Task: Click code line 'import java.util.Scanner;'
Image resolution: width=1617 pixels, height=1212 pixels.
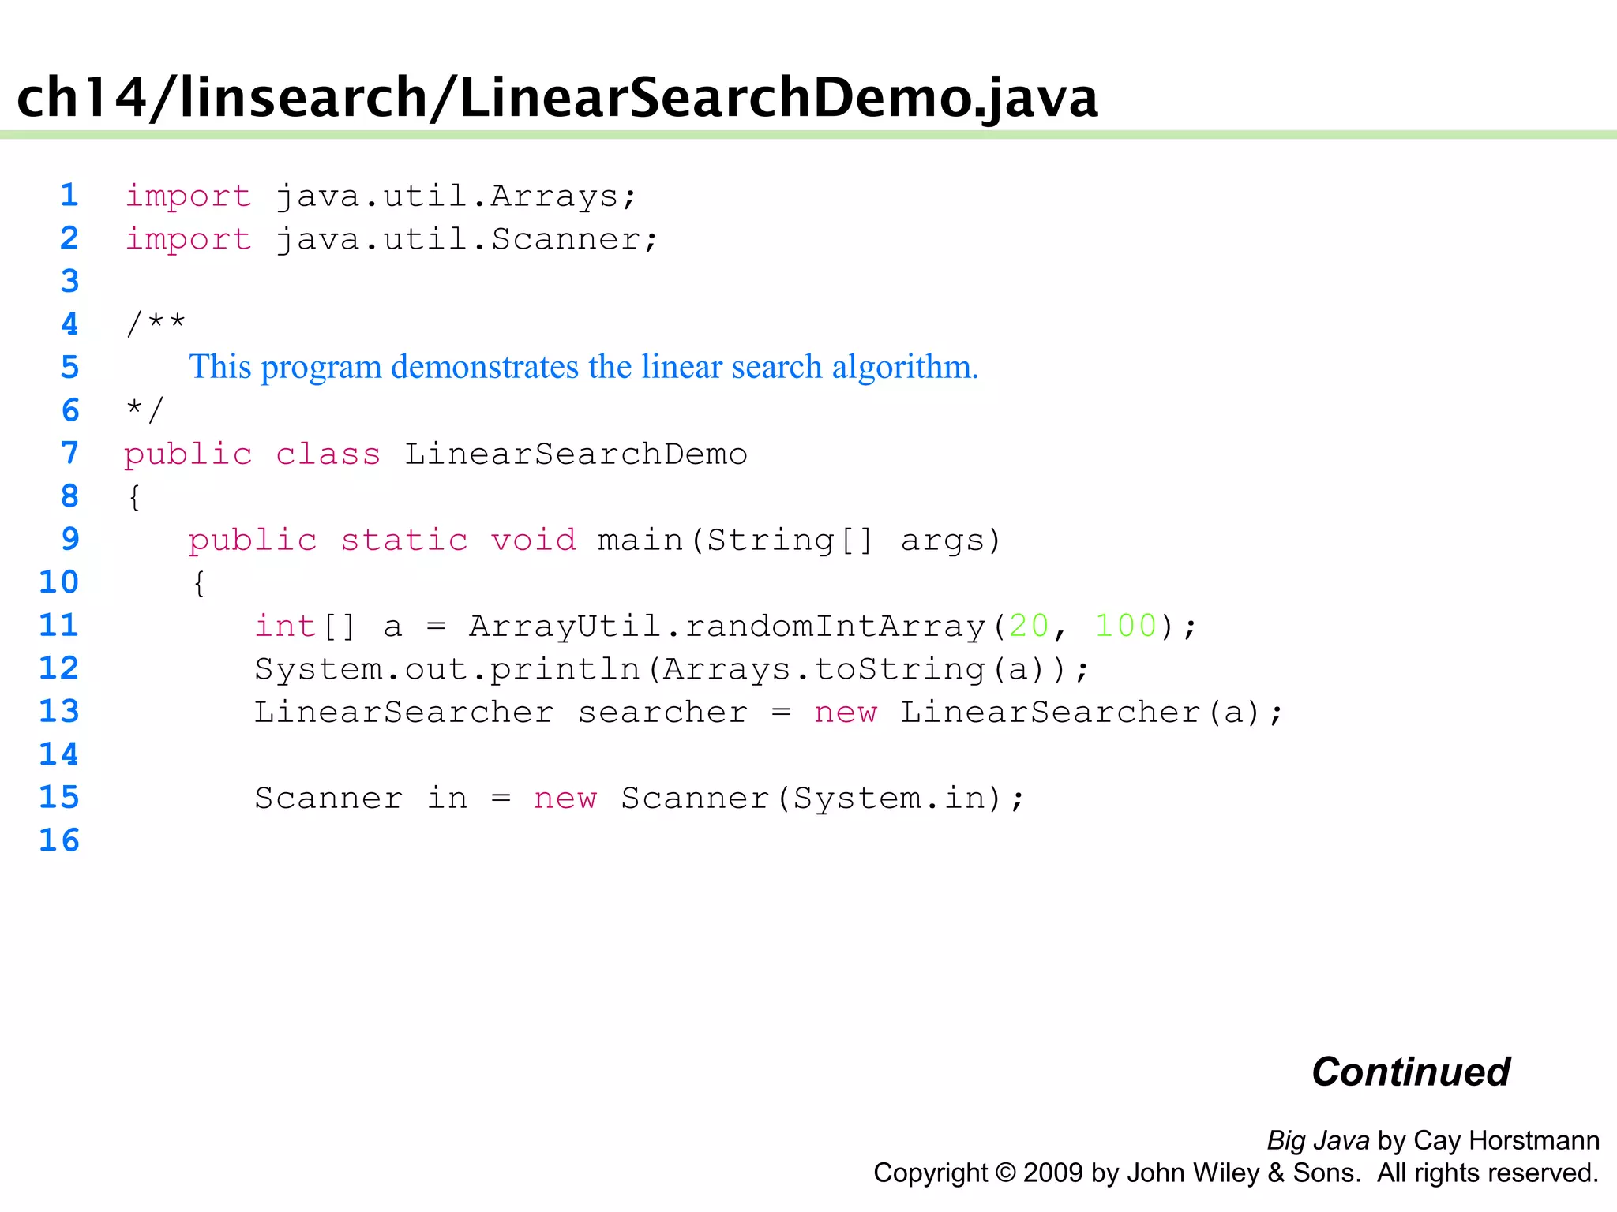Action: tap(392, 239)
